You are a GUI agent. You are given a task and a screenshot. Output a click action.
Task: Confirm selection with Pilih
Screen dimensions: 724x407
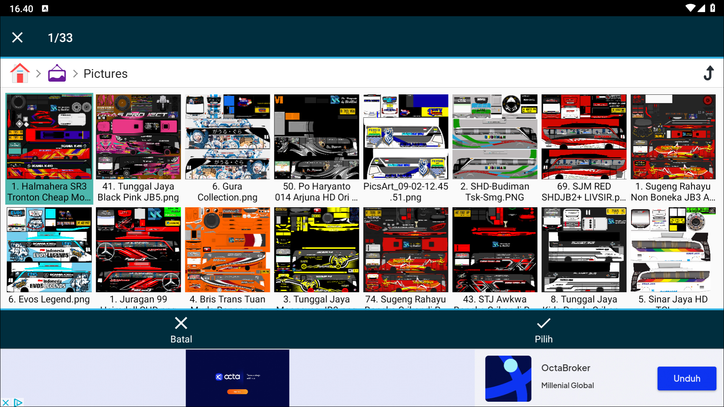(543, 330)
